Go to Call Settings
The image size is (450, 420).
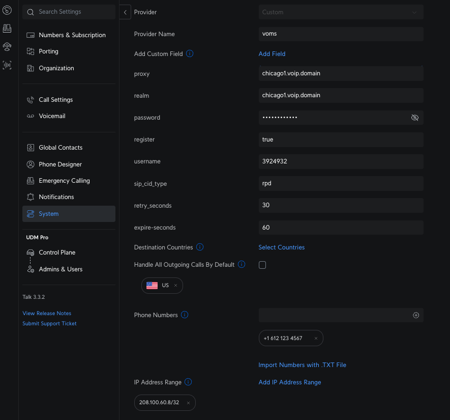(55, 100)
